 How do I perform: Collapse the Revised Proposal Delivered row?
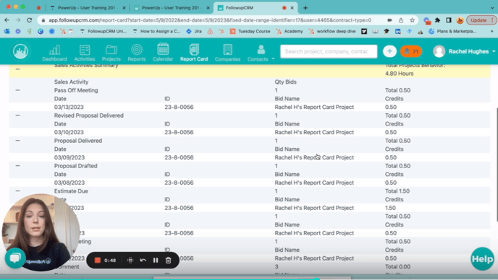tap(18, 115)
